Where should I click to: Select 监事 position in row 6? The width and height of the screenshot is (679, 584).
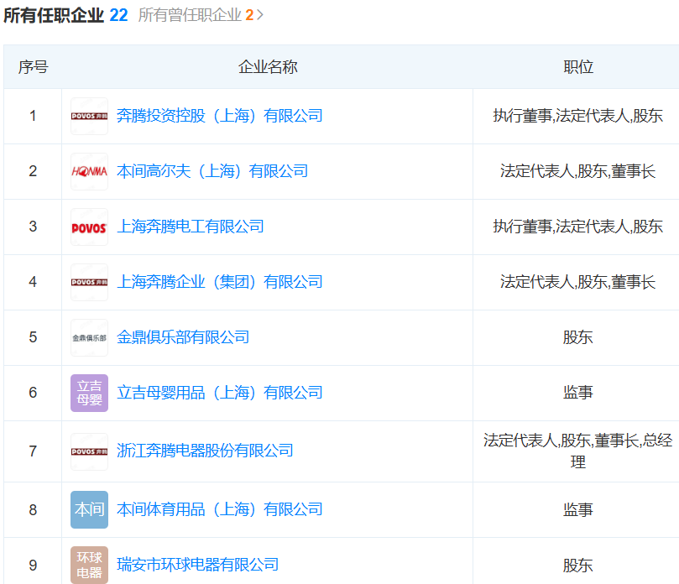point(577,393)
